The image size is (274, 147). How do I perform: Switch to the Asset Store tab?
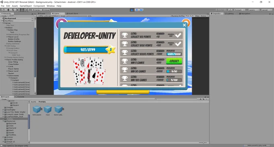pyautogui.click(x=72, y=13)
